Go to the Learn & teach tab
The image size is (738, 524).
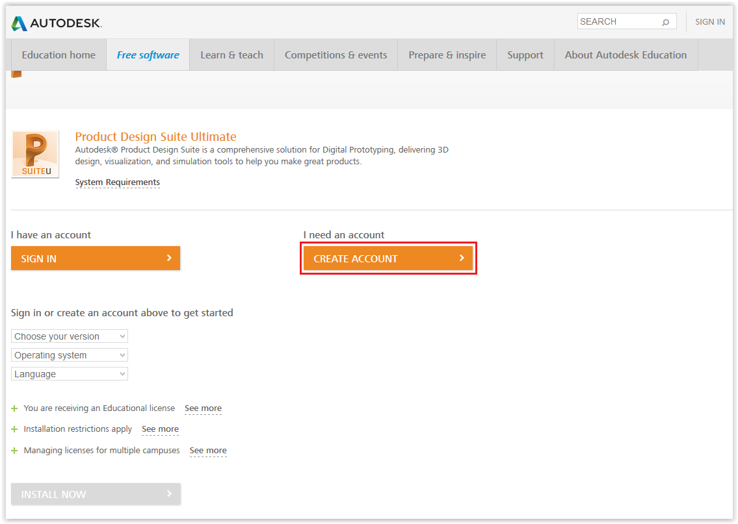231,55
